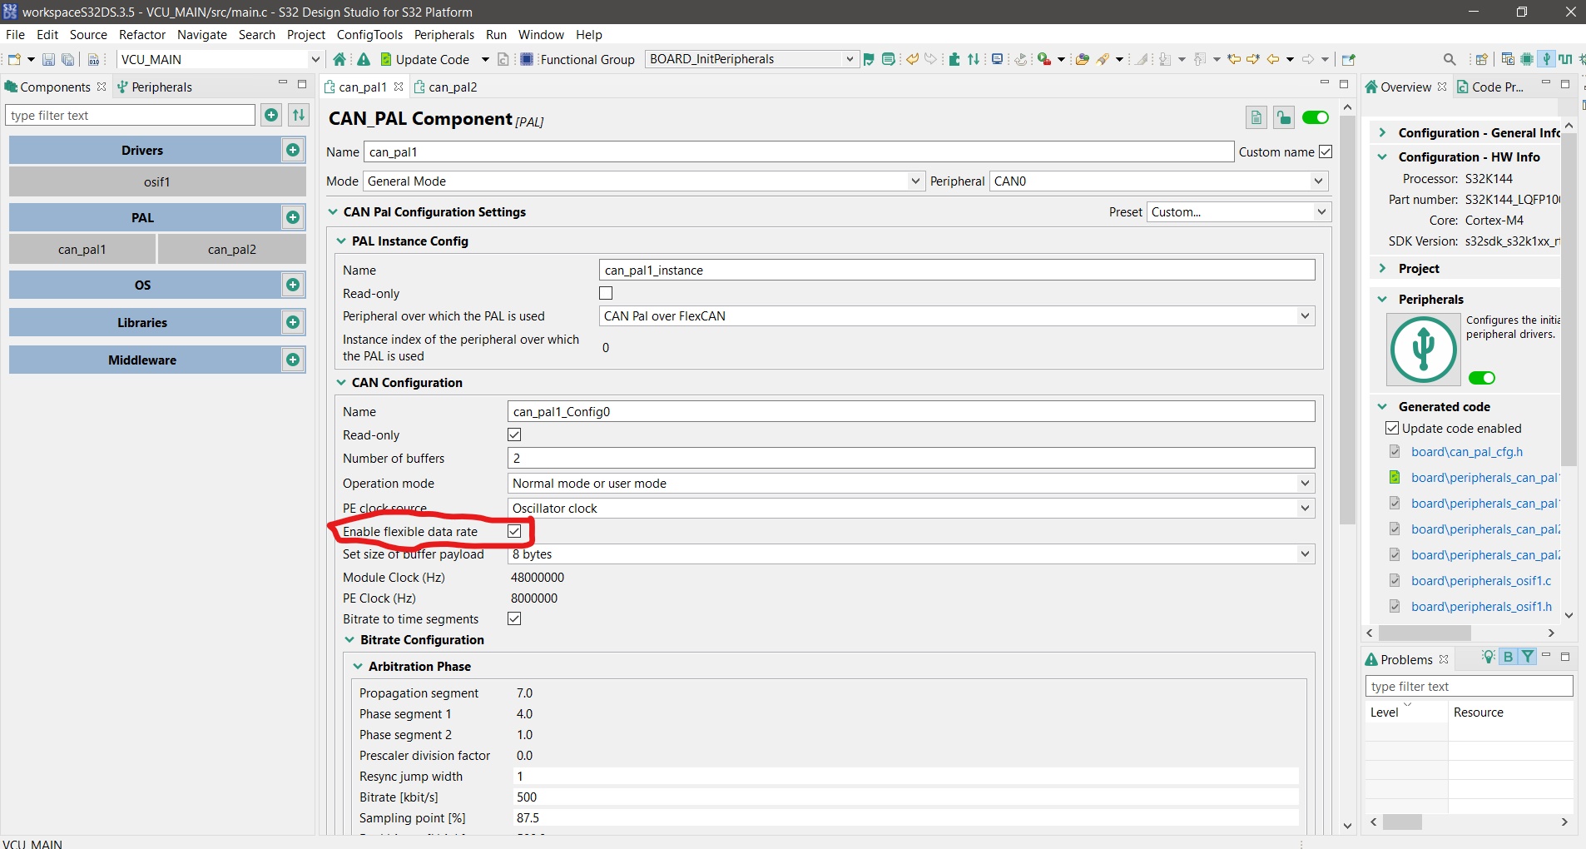Click the sort components icon in Components panel
The width and height of the screenshot is (1586, 849).
click(299, 115)
